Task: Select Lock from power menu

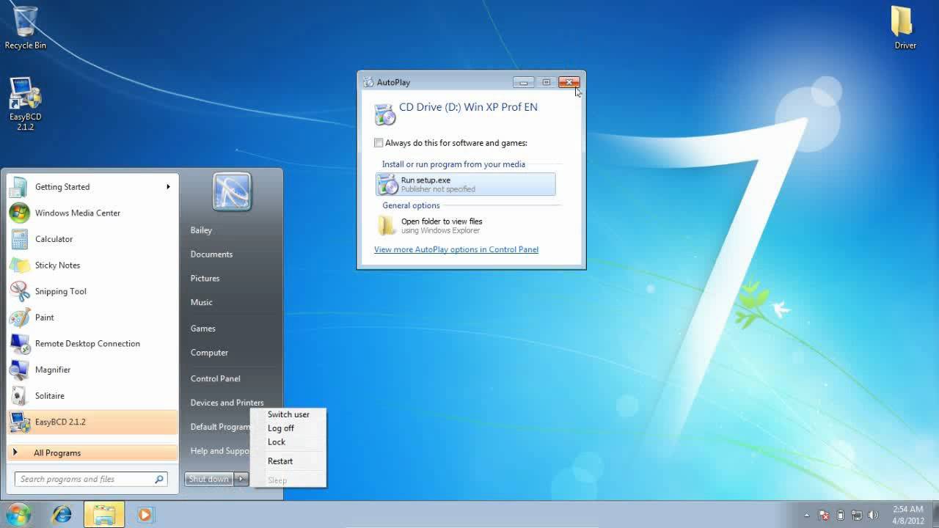Action: tap(277, 442)
